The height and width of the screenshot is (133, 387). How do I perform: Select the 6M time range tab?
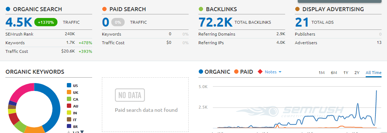pos(334,73)
